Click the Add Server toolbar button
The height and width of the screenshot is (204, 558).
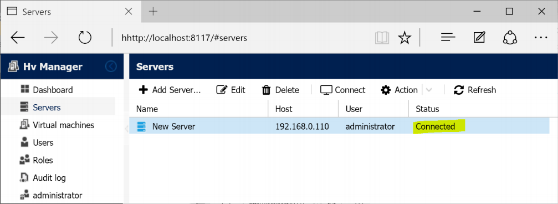[170, 90]
